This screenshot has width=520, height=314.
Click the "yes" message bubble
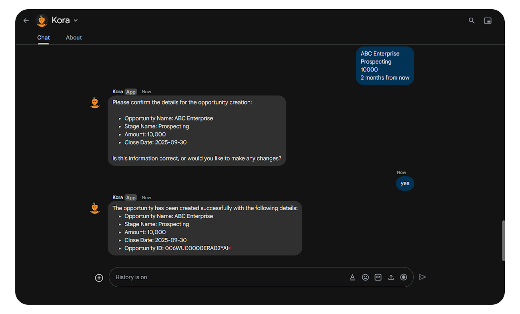coord(405,183)
